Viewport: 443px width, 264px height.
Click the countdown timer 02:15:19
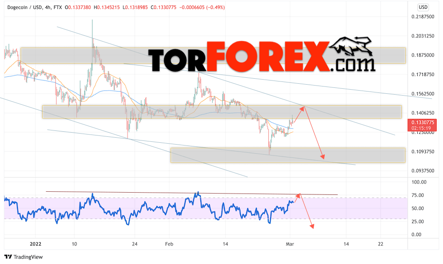click(x=422, y=128)
